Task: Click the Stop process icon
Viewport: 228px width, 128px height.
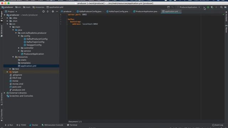Action: 216,7
